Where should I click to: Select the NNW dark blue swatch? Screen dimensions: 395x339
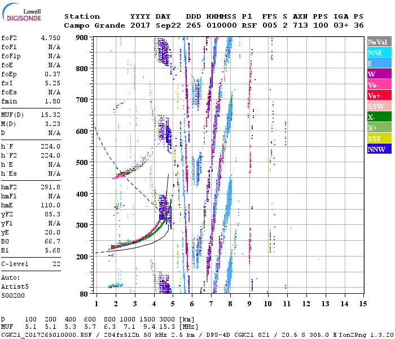pos(379,149)
